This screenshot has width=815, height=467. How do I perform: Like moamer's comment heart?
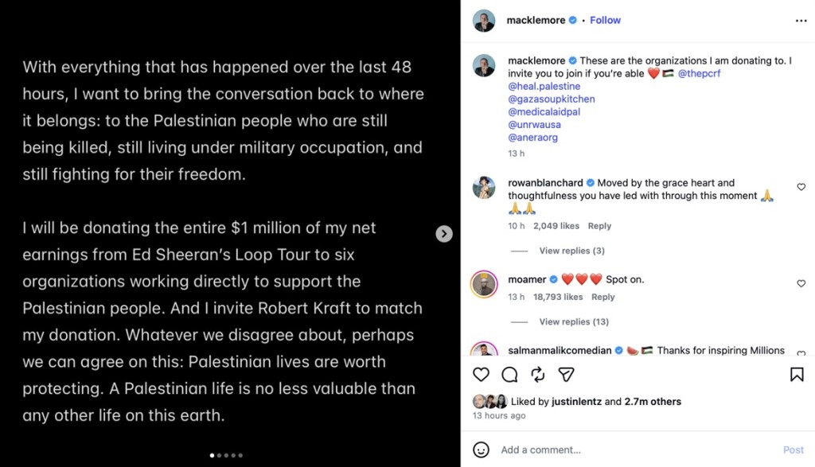click(x=801, y=284)
